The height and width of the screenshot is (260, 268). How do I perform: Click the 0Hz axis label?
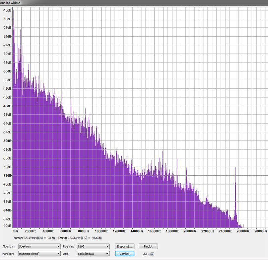pyautogui.click(x=15, y=231)
